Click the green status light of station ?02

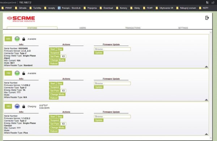point(17,73)
